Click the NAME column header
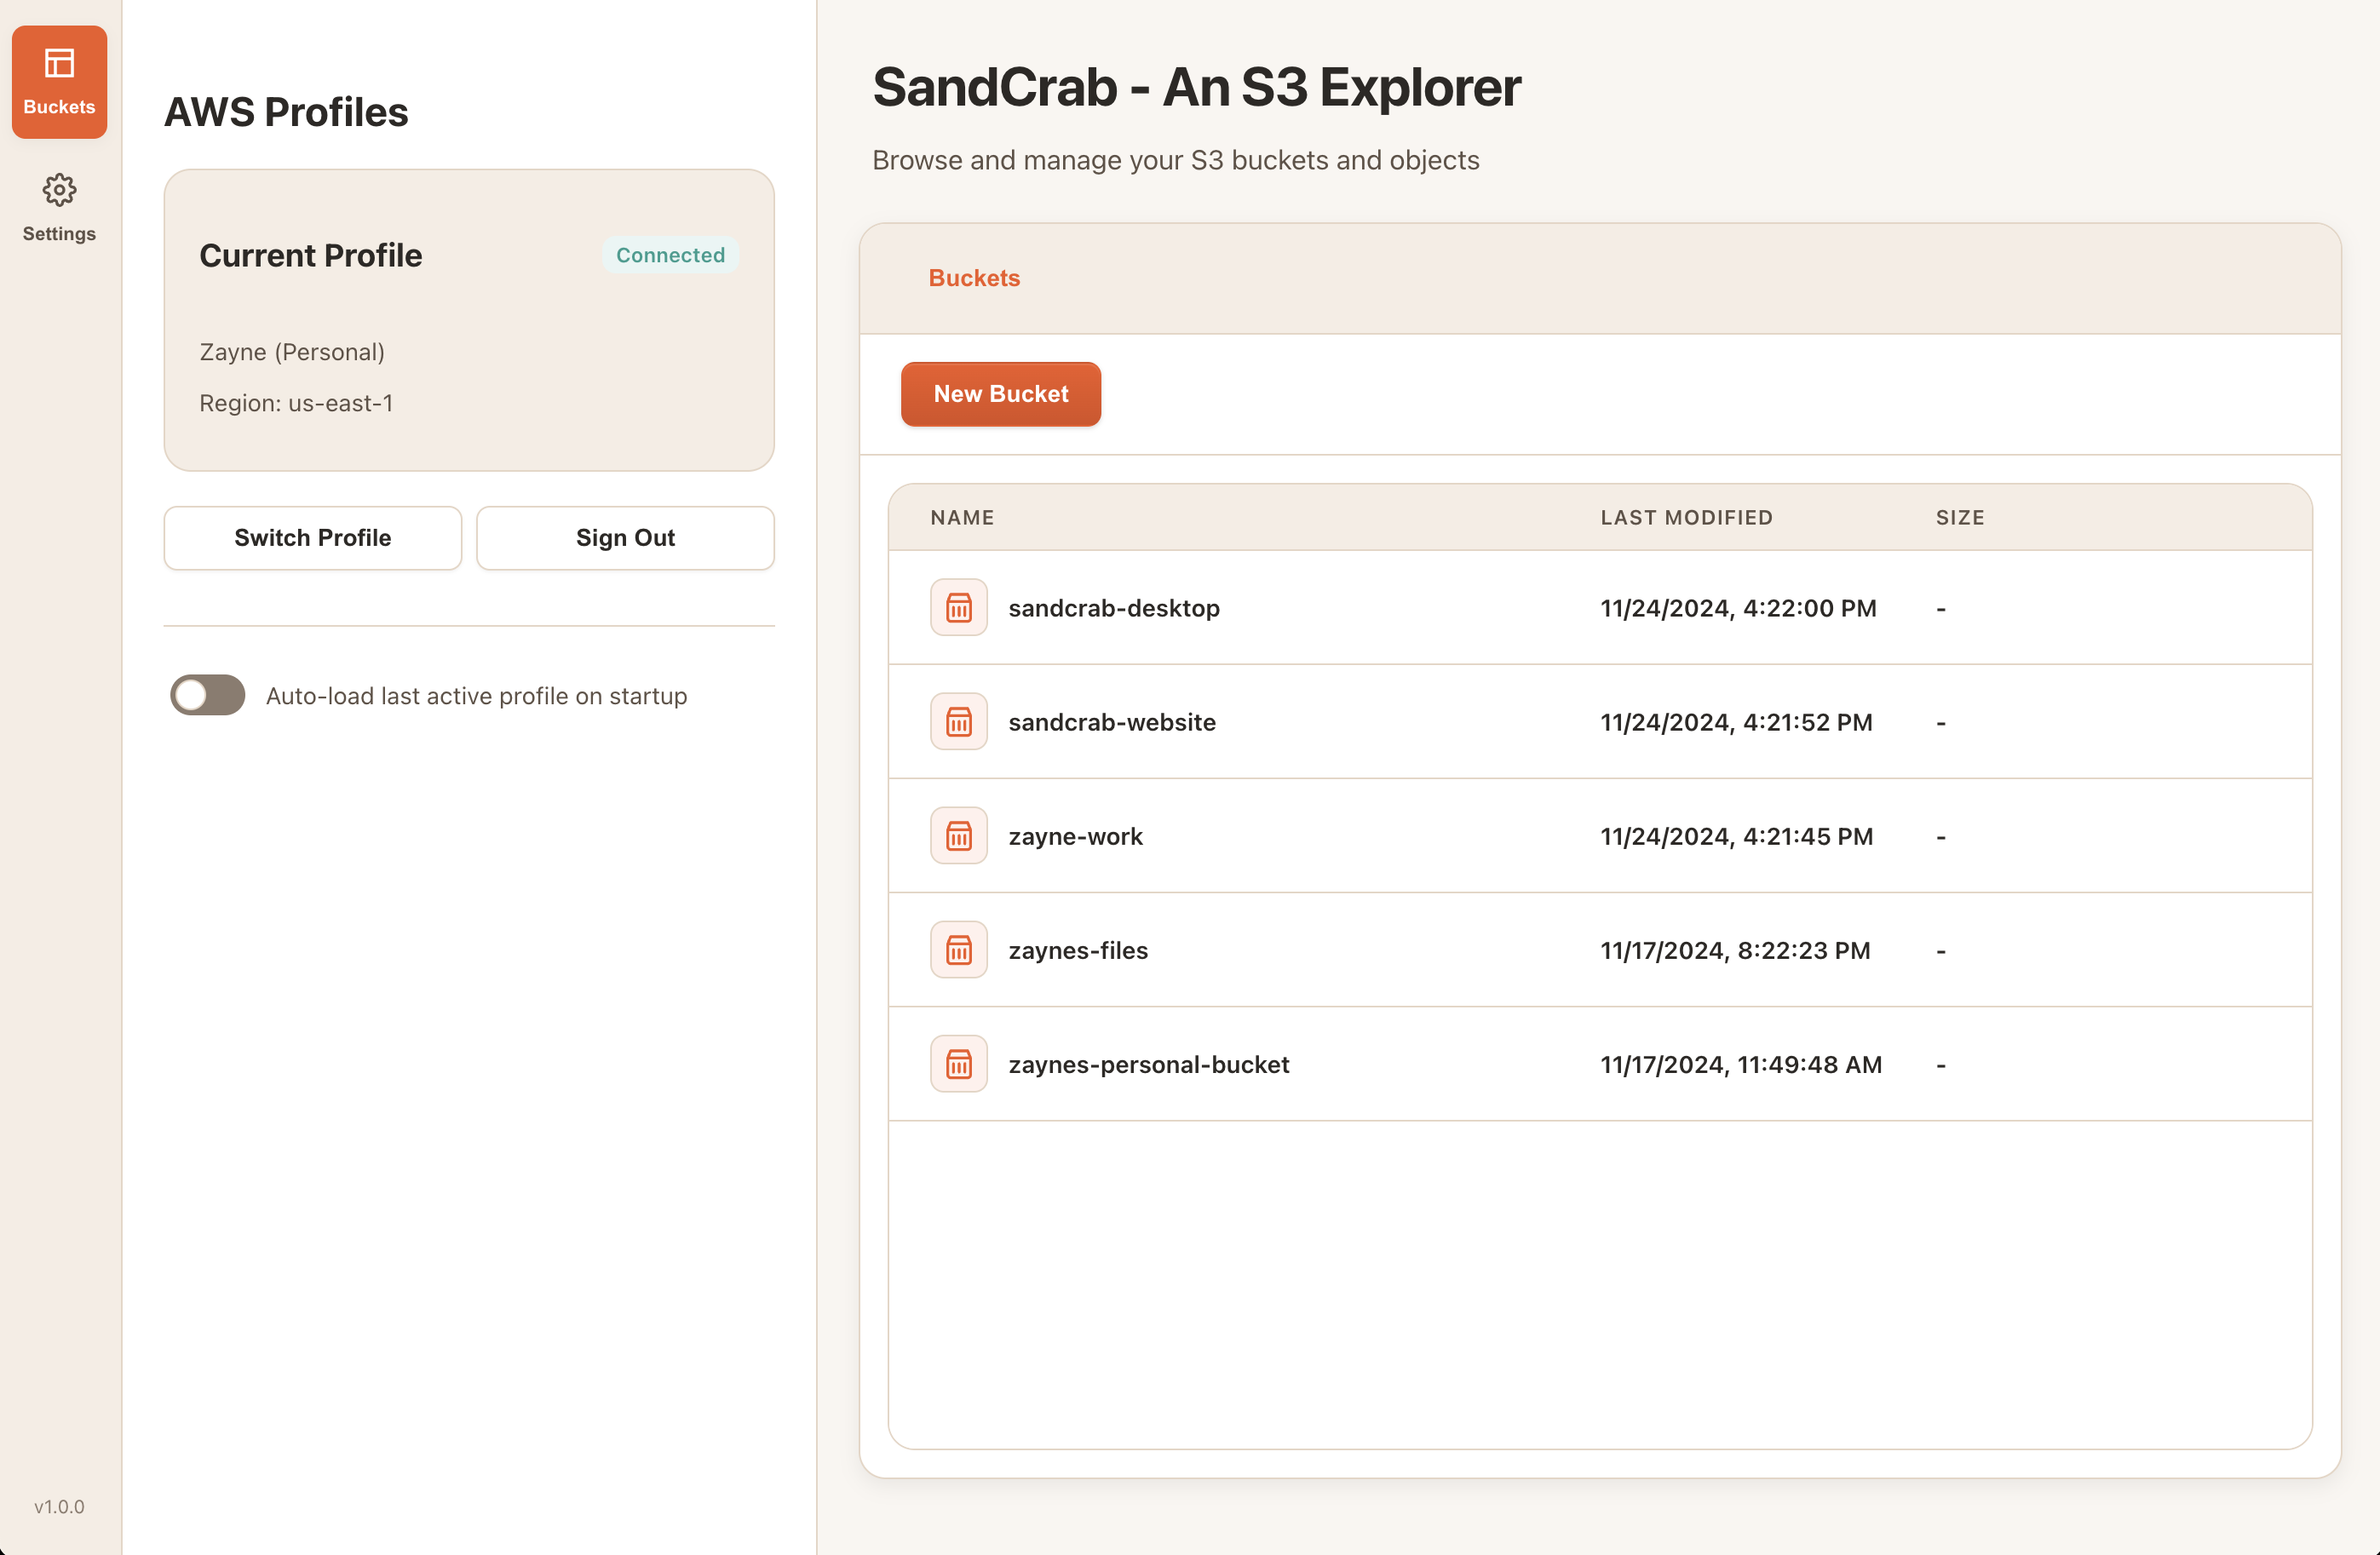Image resolution: width=2380 pixels, height=1555 pixels. pos(962,517)
